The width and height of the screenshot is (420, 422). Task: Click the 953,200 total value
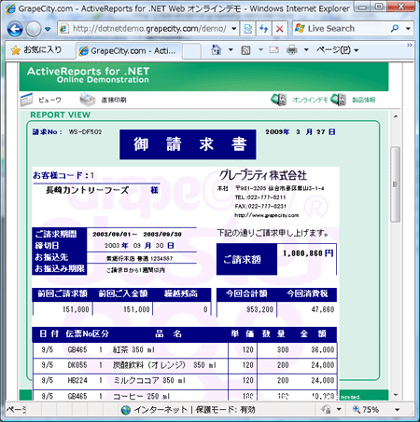(x=259, y=309)
